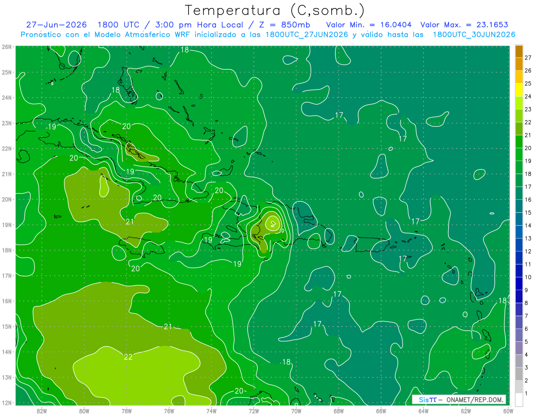Click the '74W' longitude axis label
Viewport: 540px width, 417px height.
pos(211,411)
